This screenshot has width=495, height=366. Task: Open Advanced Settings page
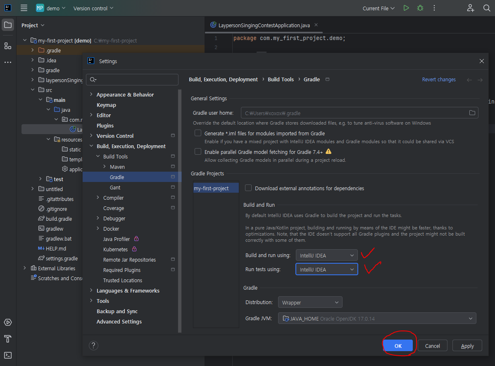[x=119, y=321]
